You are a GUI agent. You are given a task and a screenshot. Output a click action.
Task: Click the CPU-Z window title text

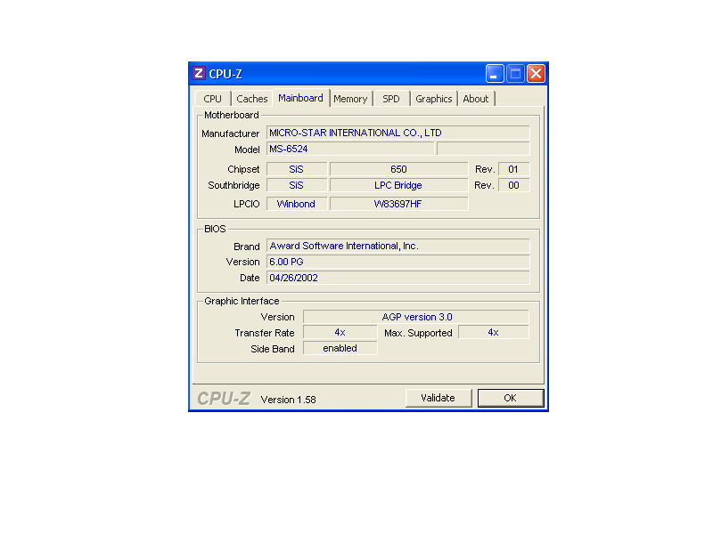pos(225,74)
